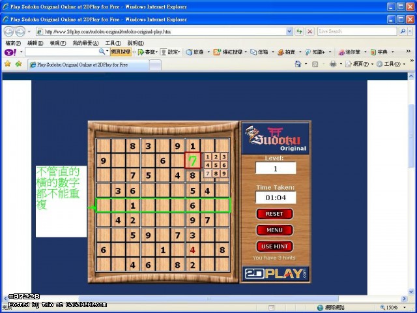Open Favorites Center star icon
417x313 pixels.
[8, 64]
